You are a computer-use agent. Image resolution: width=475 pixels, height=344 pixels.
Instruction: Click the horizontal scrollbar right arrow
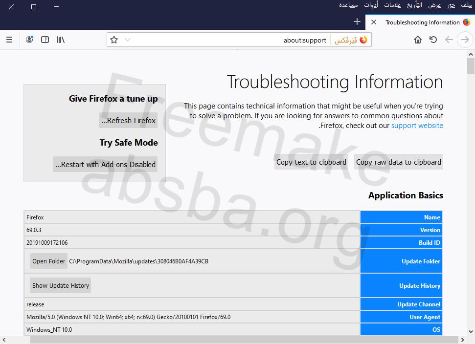[463, 340]
